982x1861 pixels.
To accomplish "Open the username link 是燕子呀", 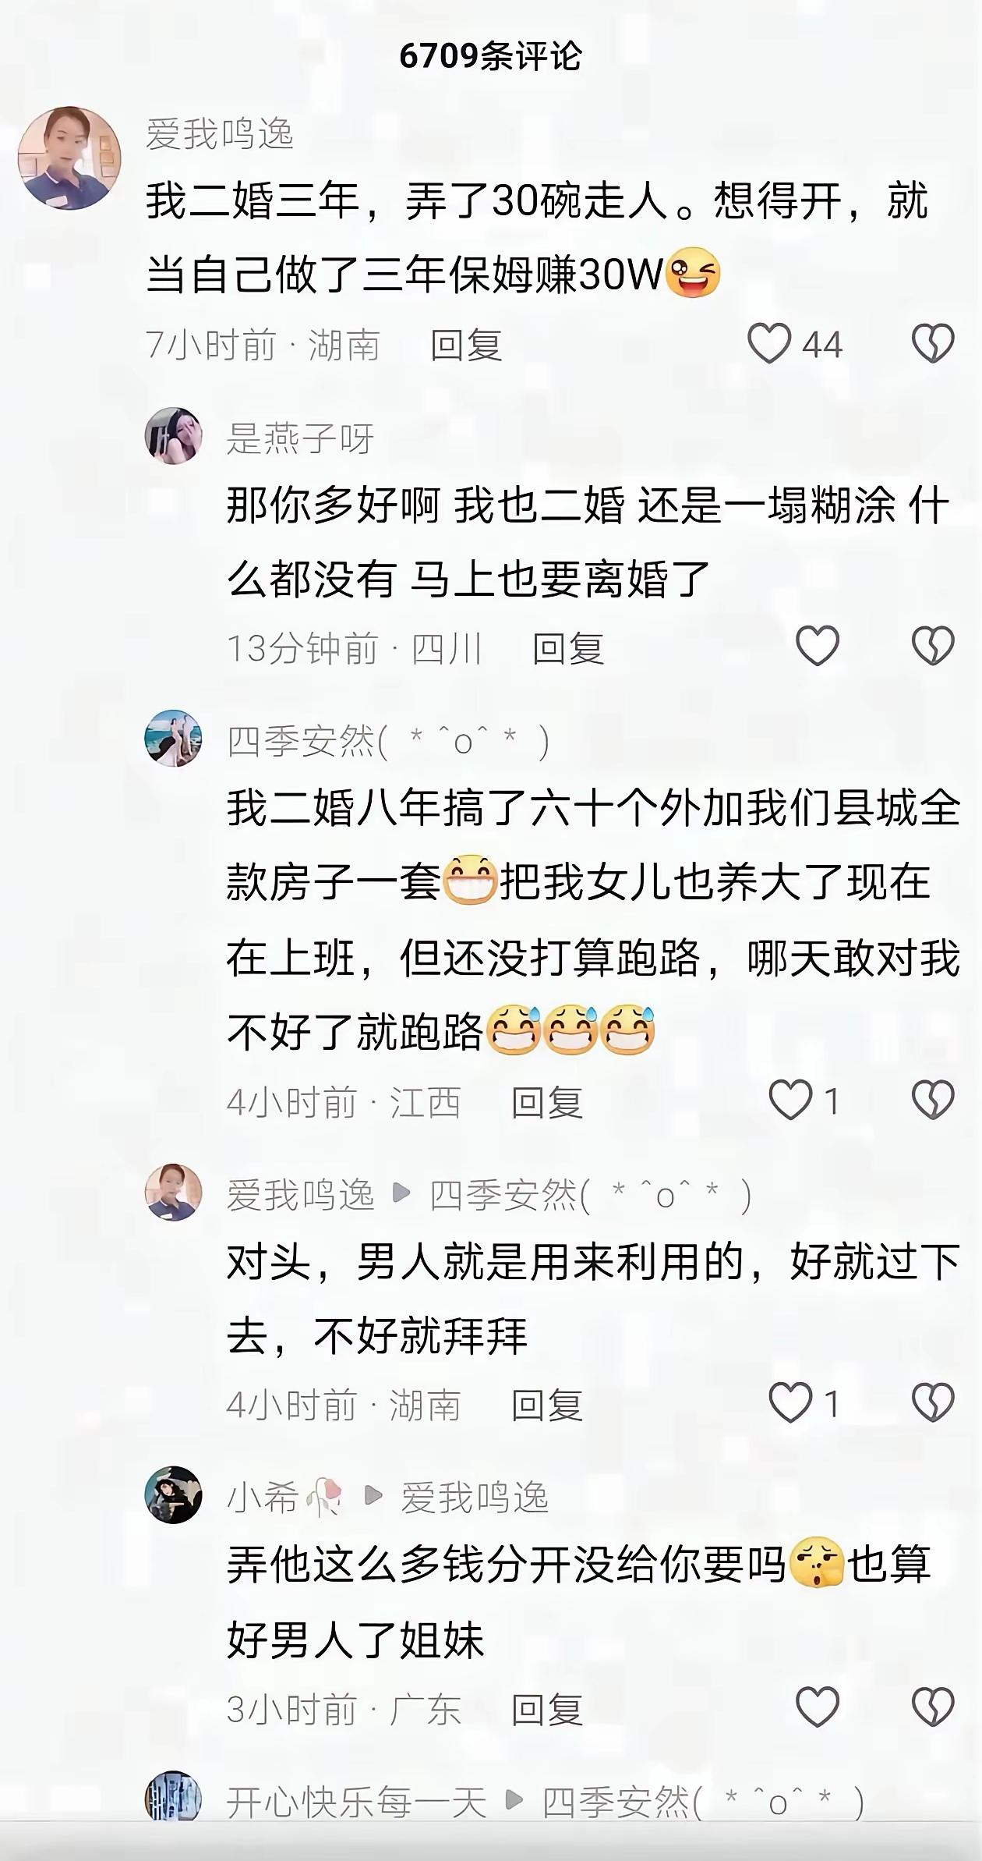I will [x=300, y=438].
